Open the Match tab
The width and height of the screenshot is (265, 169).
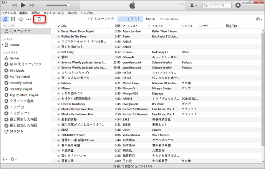click(x=151, y=19)
